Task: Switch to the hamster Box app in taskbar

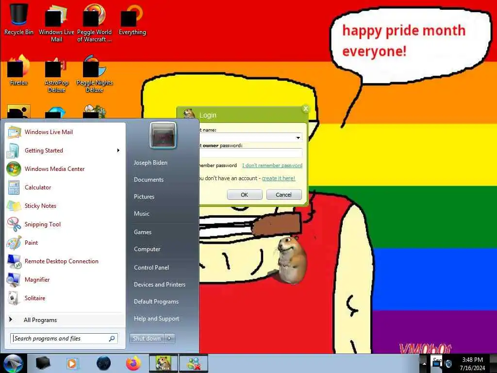Action: click(x=164, y=363)
